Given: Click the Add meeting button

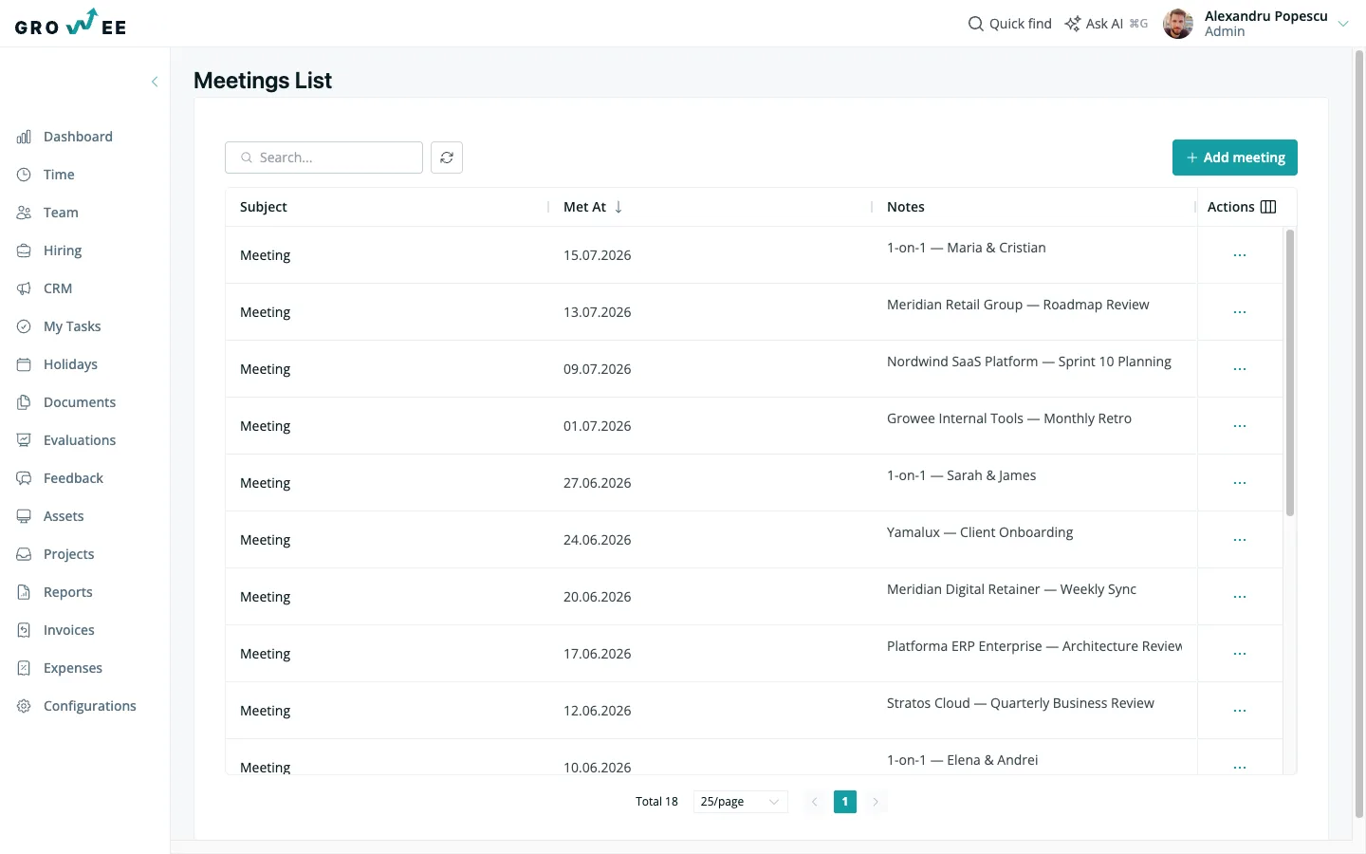Looking at the screenshot, I should tap(1235, 158).
